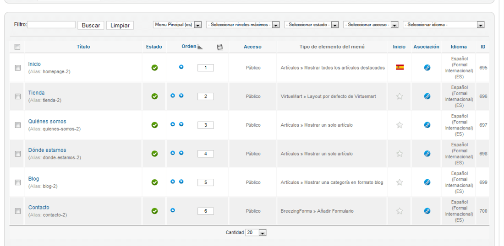Sort by Acceso column header
Viewport: 504px width, 246px height.
coord(252,47)
